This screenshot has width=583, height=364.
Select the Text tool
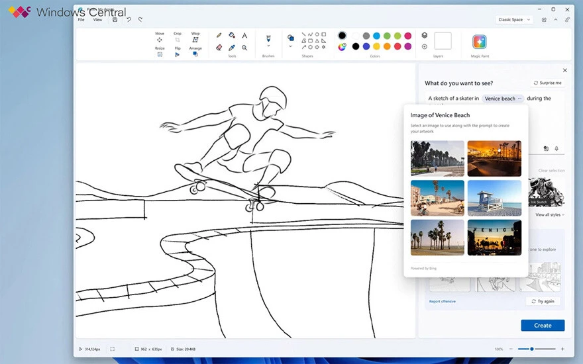pos(244,36)
